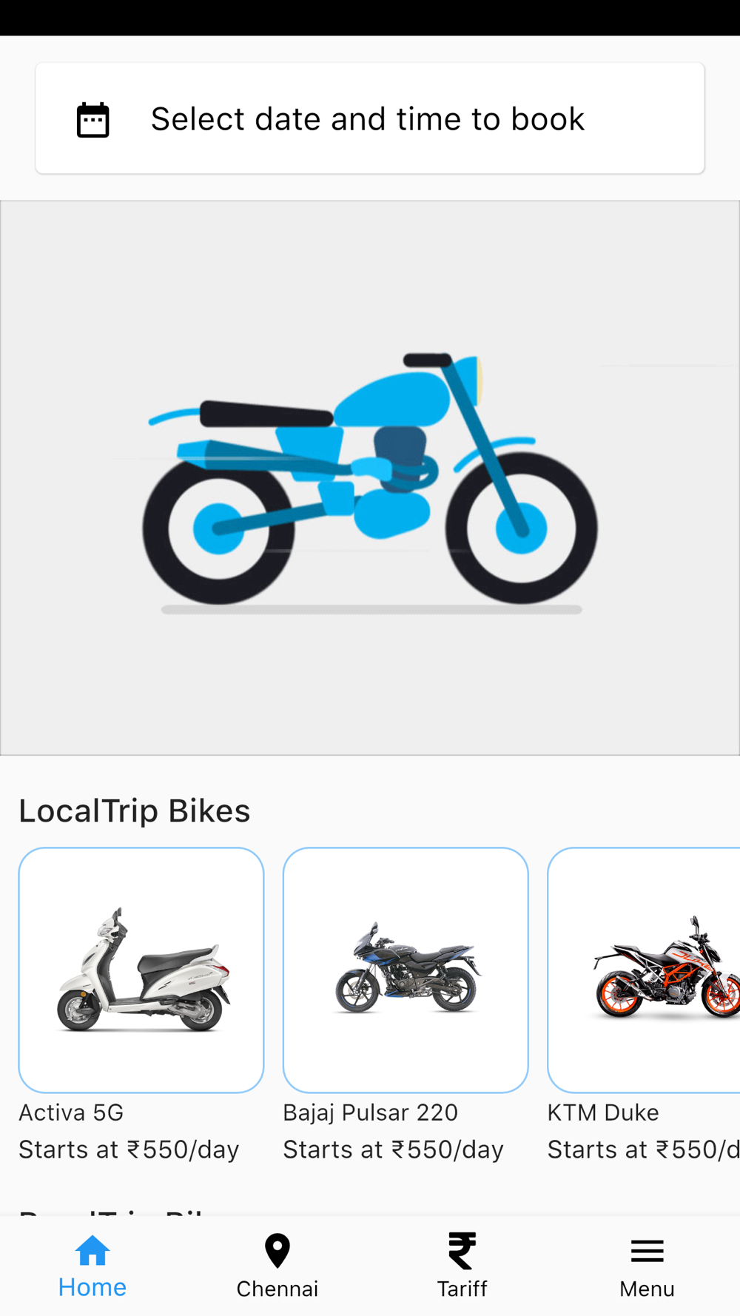Tap the calendar icon in booking bar
This screenshot has height=1316, width=740.
93,120
